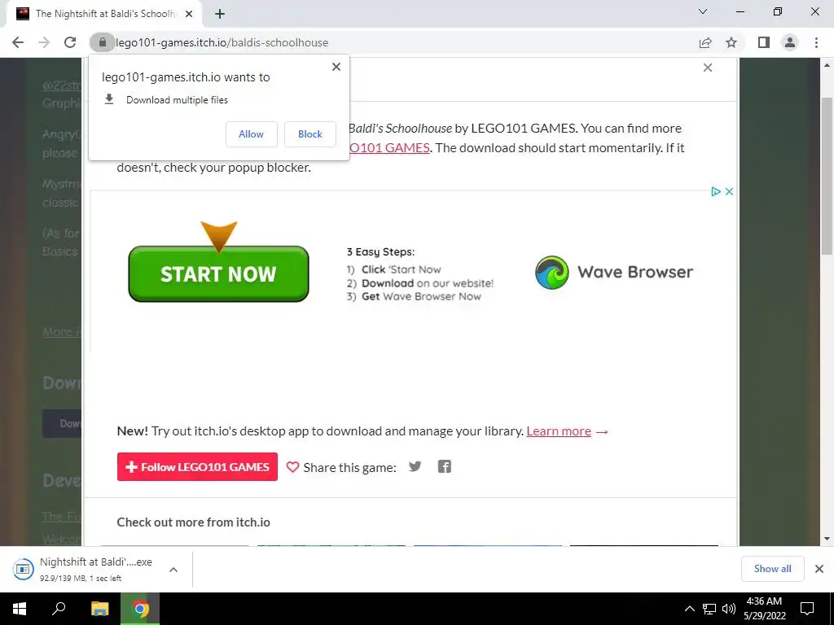Open the share page icon in address bar

[705, 42]
